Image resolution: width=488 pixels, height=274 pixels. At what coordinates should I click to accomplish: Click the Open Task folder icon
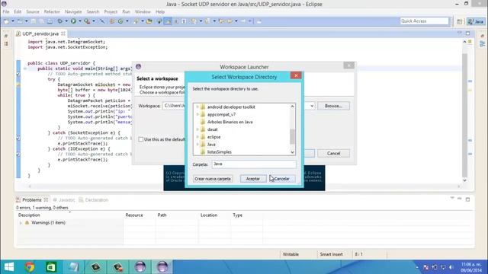pyautogui.click(x=149, y=21)
